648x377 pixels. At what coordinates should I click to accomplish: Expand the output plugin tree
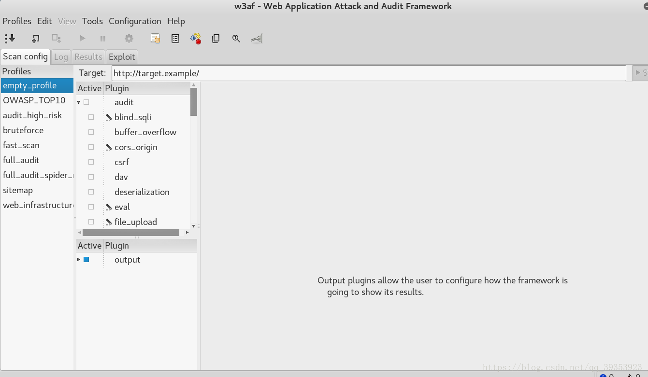click(79, 260)
